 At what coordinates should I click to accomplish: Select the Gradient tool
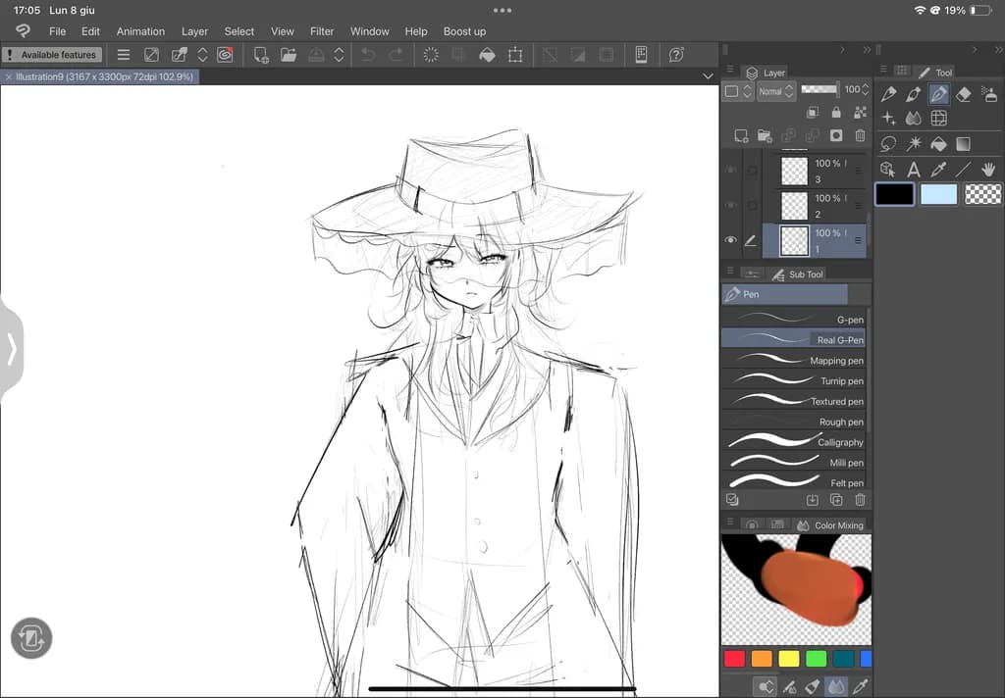pos(964,143)
